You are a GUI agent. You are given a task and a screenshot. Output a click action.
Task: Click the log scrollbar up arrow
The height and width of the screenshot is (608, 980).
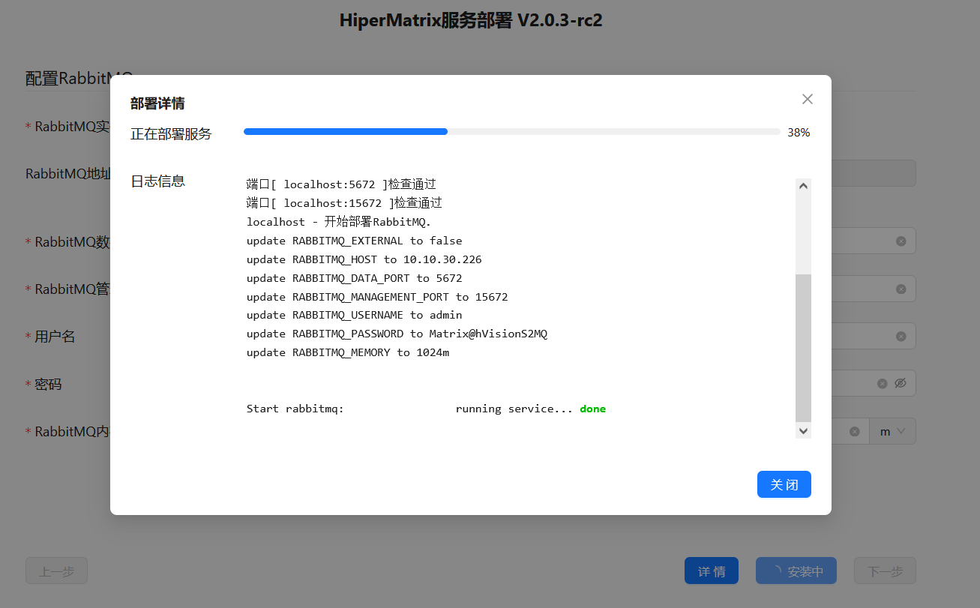pos(803,186)
